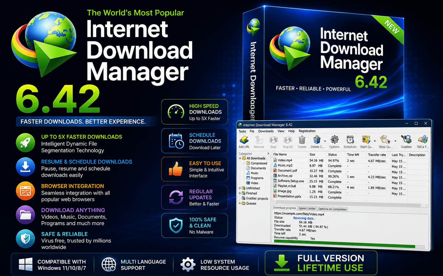The width and height of the screenshot is (443, 276).
Task: Sort by the Size column header
Action: point(317,154)
